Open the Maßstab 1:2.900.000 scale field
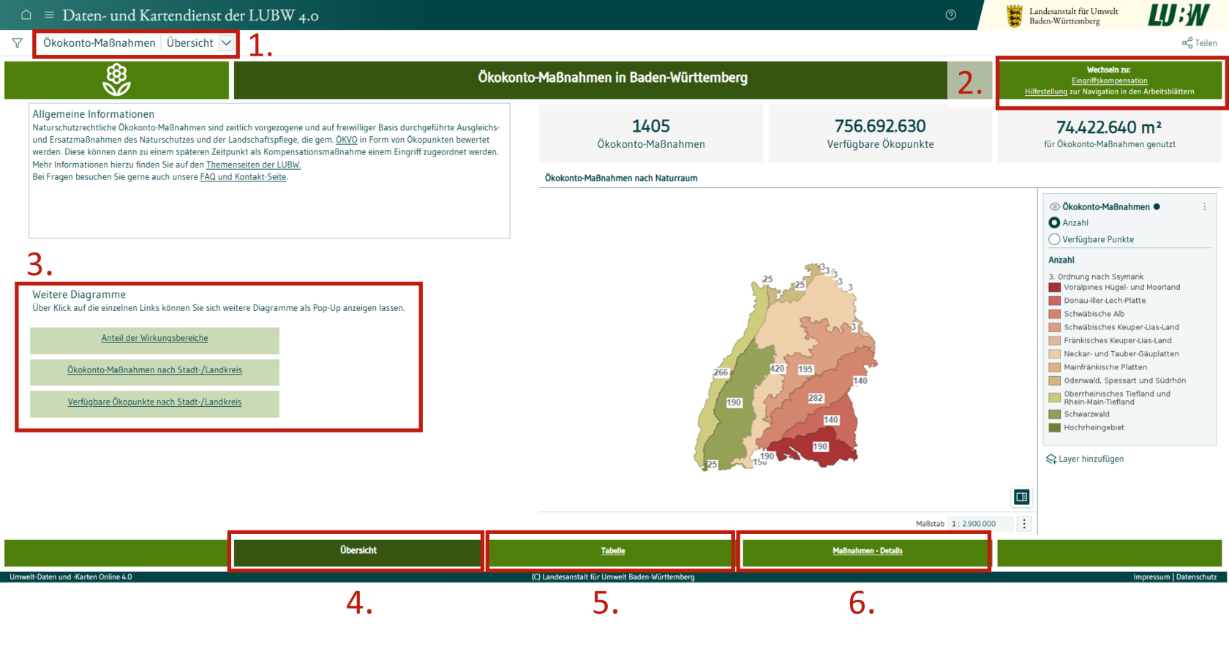 pyautogui.click(x=980, y=524)
